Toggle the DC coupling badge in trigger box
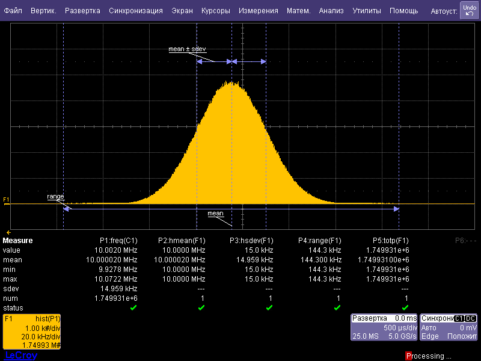 (x=470, y=318)
